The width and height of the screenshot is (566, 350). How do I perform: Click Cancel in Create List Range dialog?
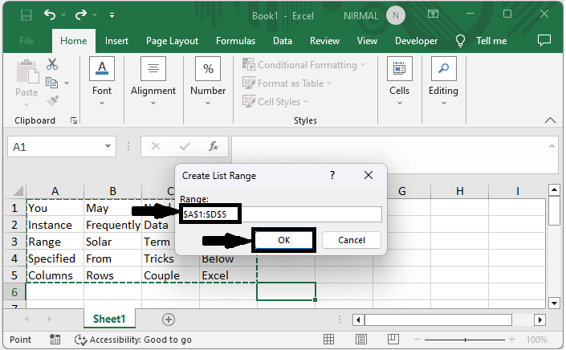[x=351, y=240]
